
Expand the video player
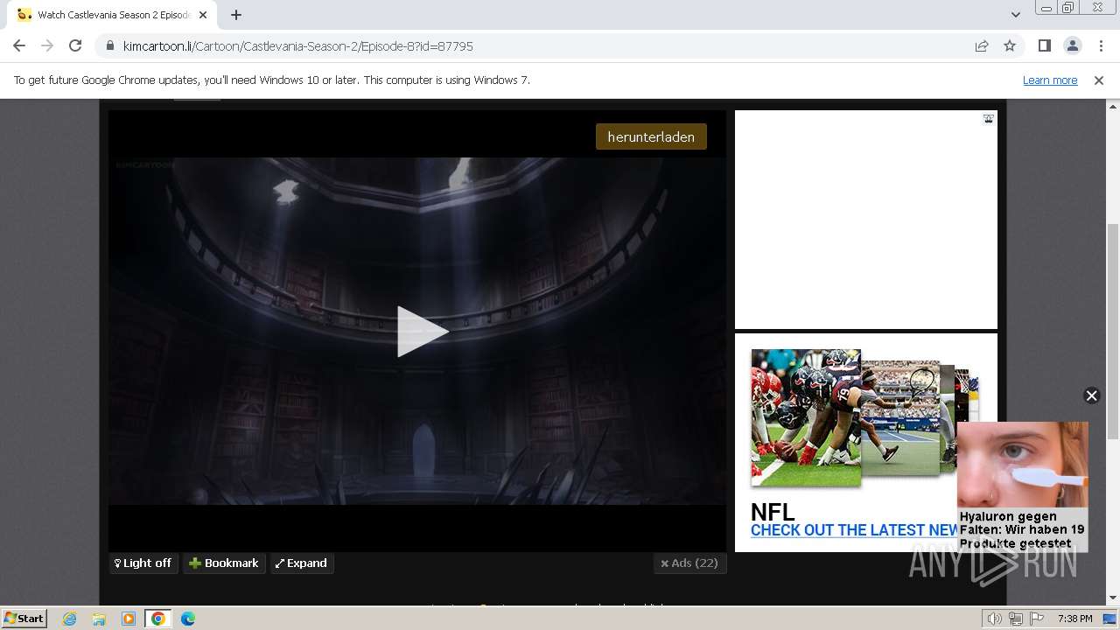coord(301,563)
